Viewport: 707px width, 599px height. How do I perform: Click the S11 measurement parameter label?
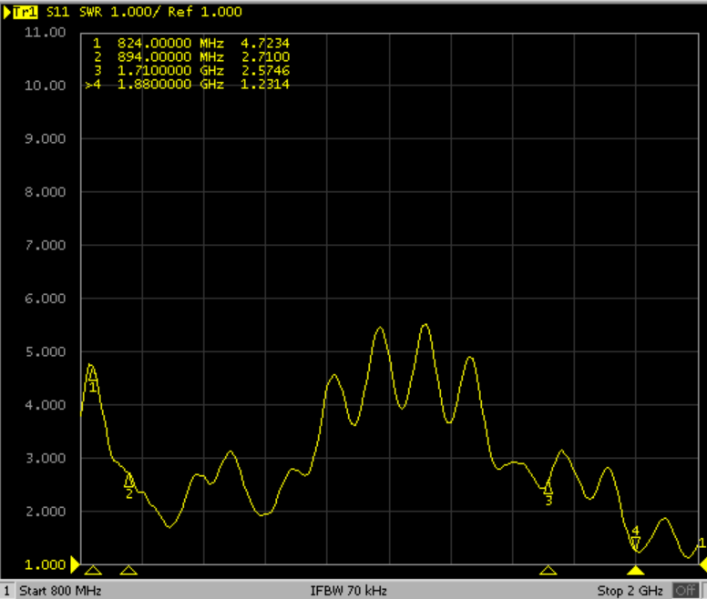point(56,12)
